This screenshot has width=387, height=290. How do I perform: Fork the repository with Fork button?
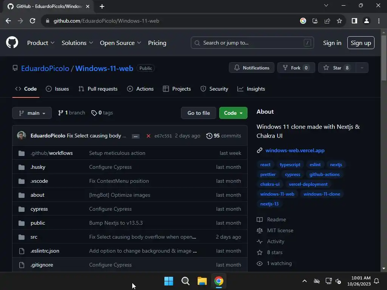pyautogui.click(x=296, y=68)
